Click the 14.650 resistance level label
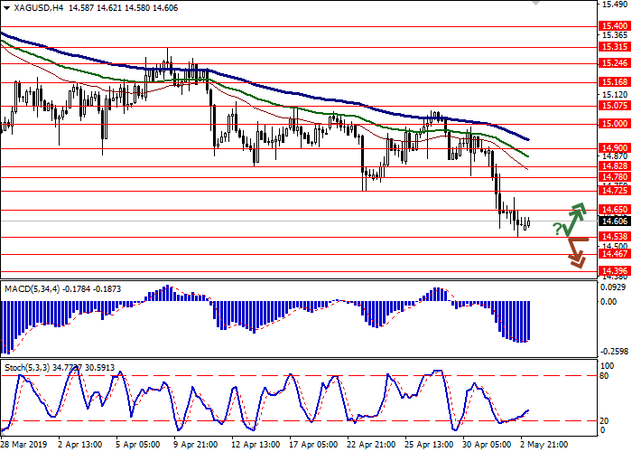The width and height of the screenshot is (632, 452). point(613,209)
